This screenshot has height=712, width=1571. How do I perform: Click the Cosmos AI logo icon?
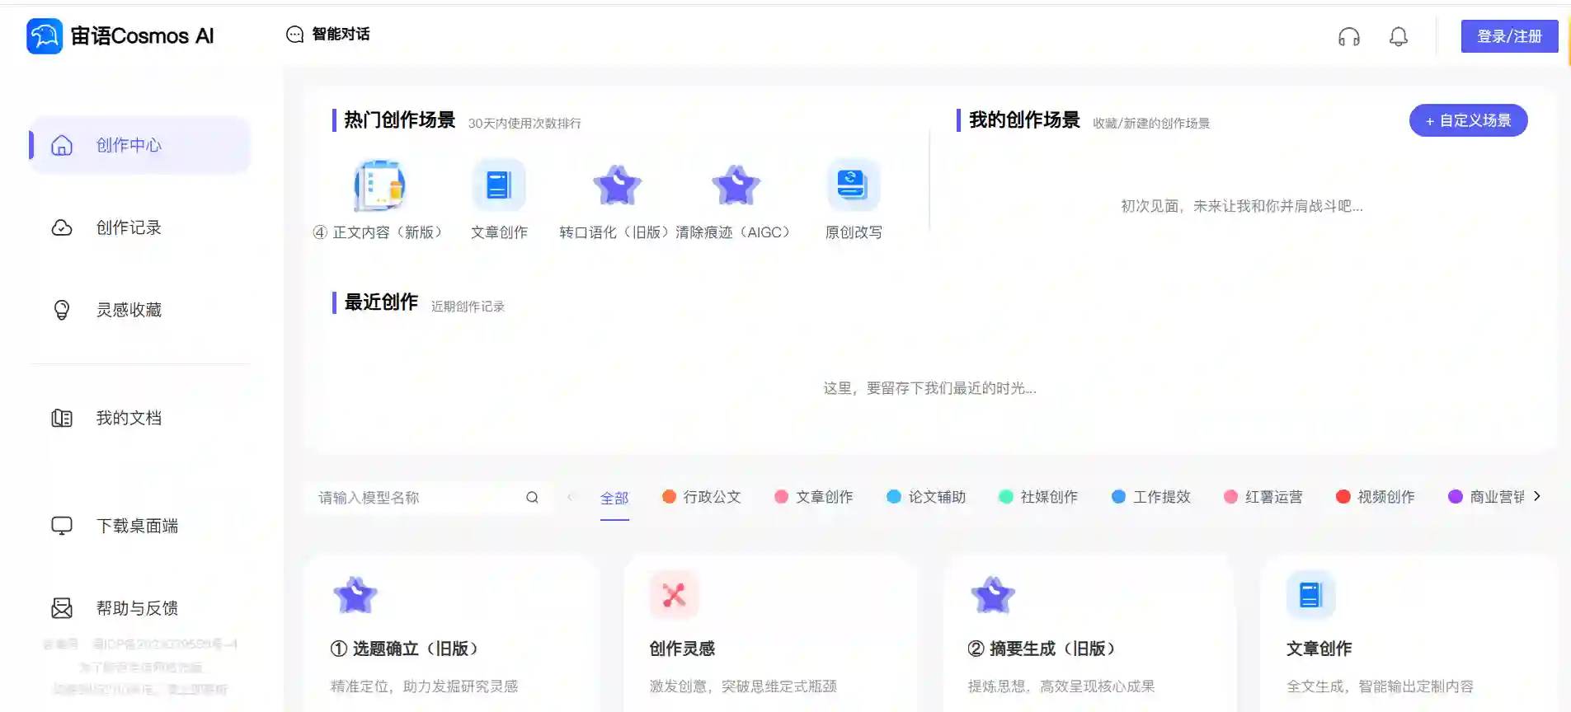coord(45,36)
